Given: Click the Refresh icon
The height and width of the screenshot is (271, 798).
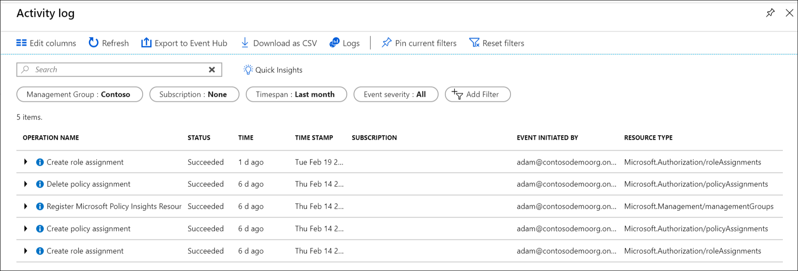Looking at the screenshot, I should point(93,43).
